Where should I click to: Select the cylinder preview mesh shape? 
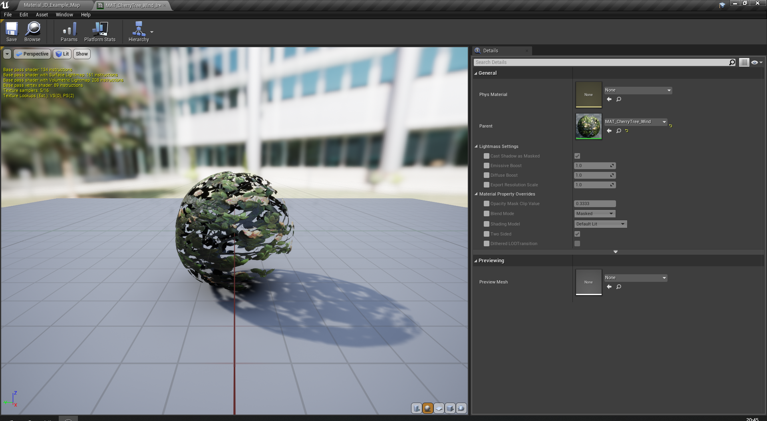tap(417, 408)
